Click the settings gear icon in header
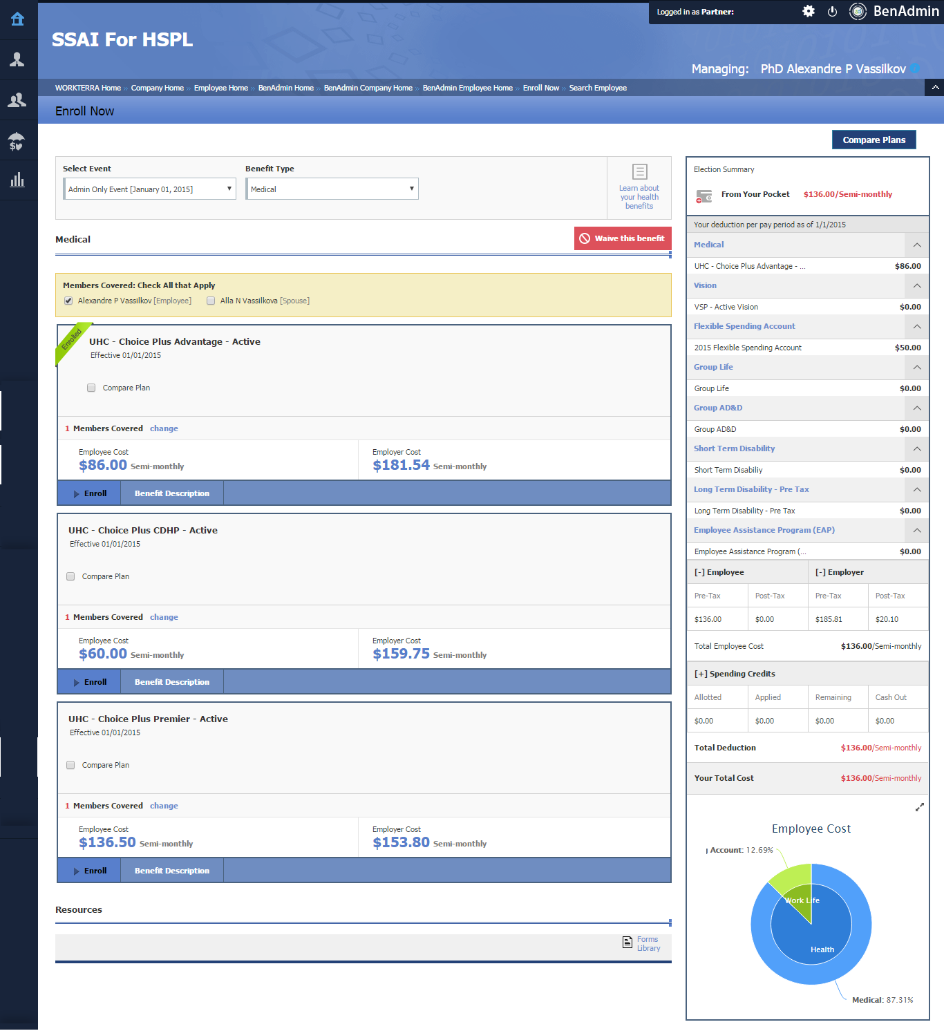944x1031 pixels. [808, 11]
